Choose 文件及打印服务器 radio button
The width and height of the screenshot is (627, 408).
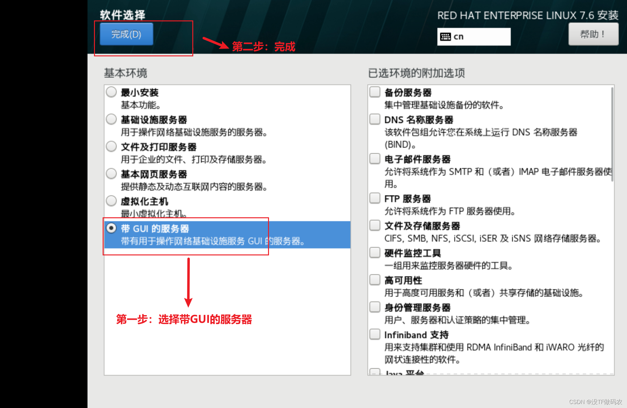111,146
